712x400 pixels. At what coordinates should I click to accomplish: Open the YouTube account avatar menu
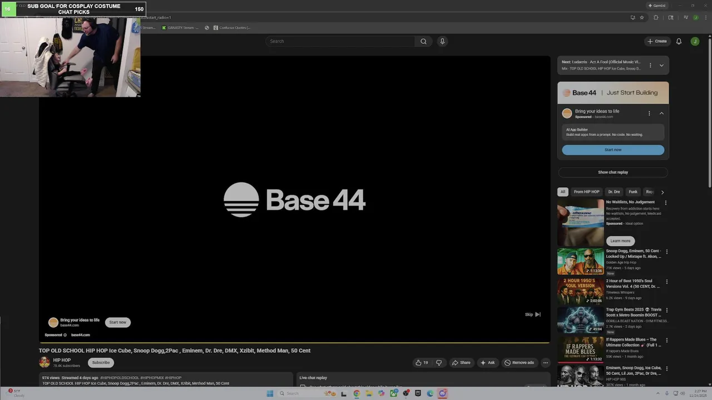pos(695,41)
